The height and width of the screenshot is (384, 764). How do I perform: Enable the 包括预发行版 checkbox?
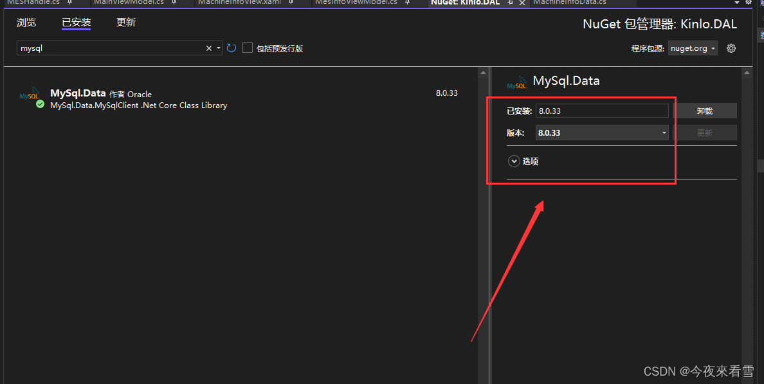point(248,48)
